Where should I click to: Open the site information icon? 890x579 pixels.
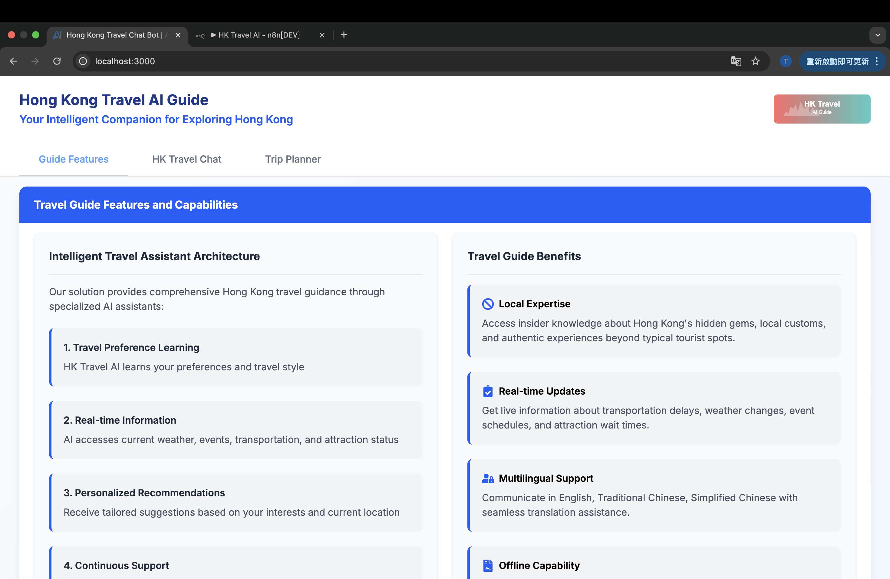point(83,61)
